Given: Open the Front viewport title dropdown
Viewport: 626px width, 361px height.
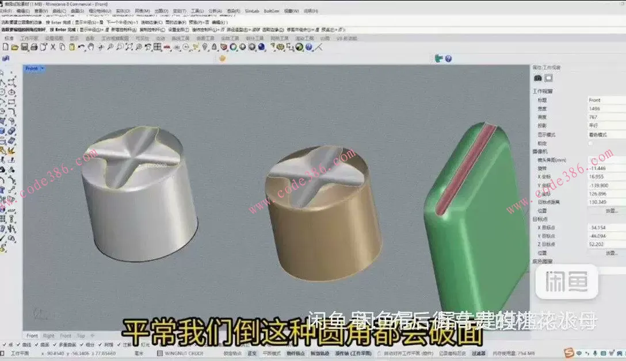Looking at the screenshot, I should pos(42,68).
